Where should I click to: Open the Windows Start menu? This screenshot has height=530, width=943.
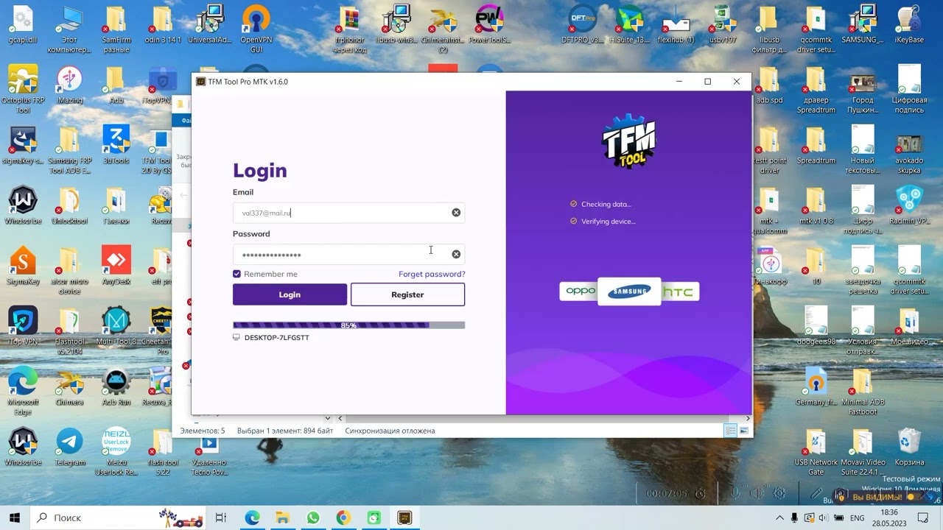(15, 517)
